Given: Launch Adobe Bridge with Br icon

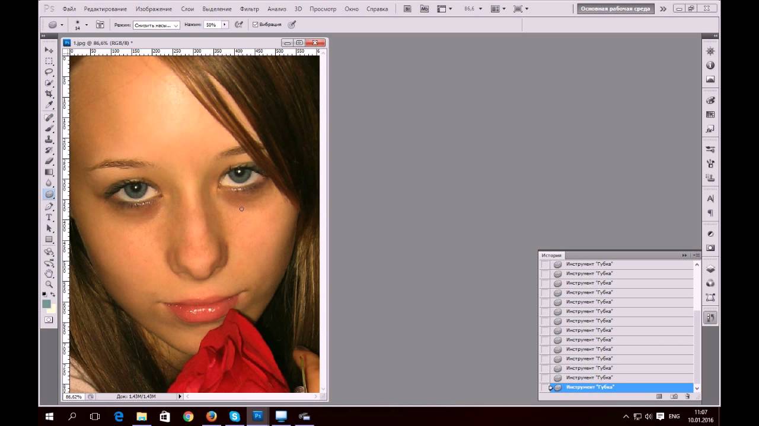Looking at the screenshot, I should [407, 9].
